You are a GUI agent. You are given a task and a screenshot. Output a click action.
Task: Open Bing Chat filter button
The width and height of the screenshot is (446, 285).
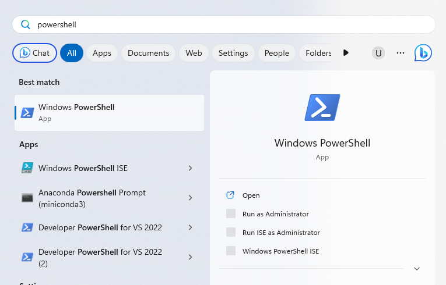tap(35, 53)
